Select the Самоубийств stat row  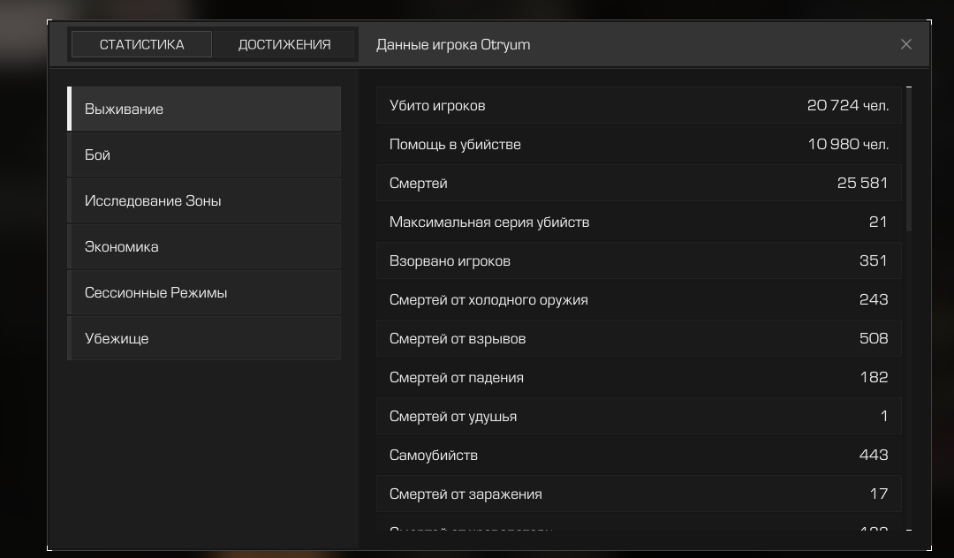[x=639, y=456]
